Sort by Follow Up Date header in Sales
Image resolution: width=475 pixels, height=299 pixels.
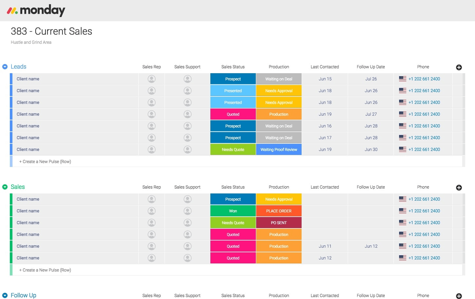(371, 187)
